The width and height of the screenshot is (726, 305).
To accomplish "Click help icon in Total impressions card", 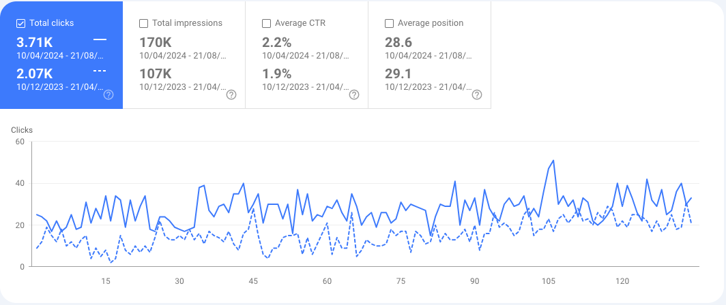I will click(231, 95).
